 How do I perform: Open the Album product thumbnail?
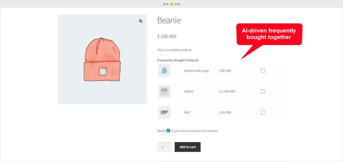(164, 91)
